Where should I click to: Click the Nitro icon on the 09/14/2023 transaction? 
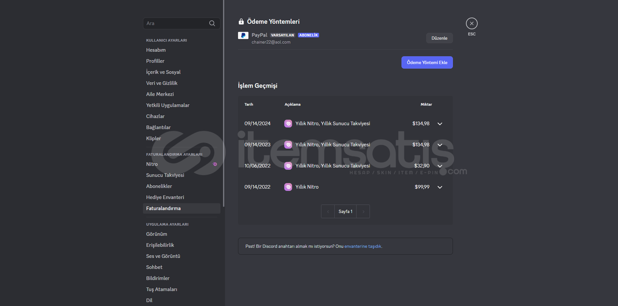click(x=288, y=145)
